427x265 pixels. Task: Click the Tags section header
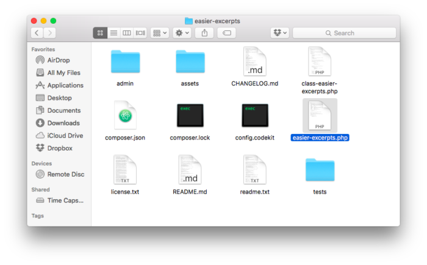tap(38, 216)
